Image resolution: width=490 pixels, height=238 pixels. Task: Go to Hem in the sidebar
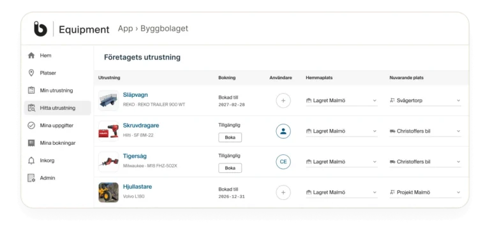pyautogui.click(x=57, y=56)
